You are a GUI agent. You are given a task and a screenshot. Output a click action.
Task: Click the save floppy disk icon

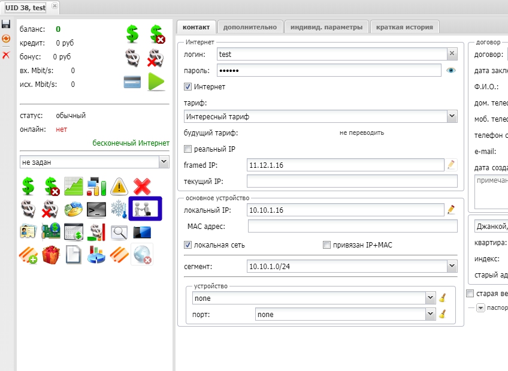[6, 25]
